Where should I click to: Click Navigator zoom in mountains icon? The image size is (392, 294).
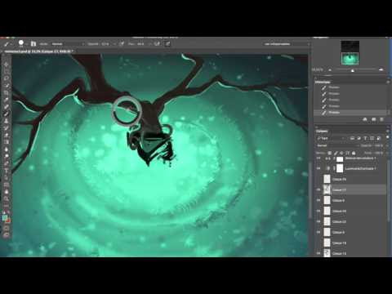(381, 70)
